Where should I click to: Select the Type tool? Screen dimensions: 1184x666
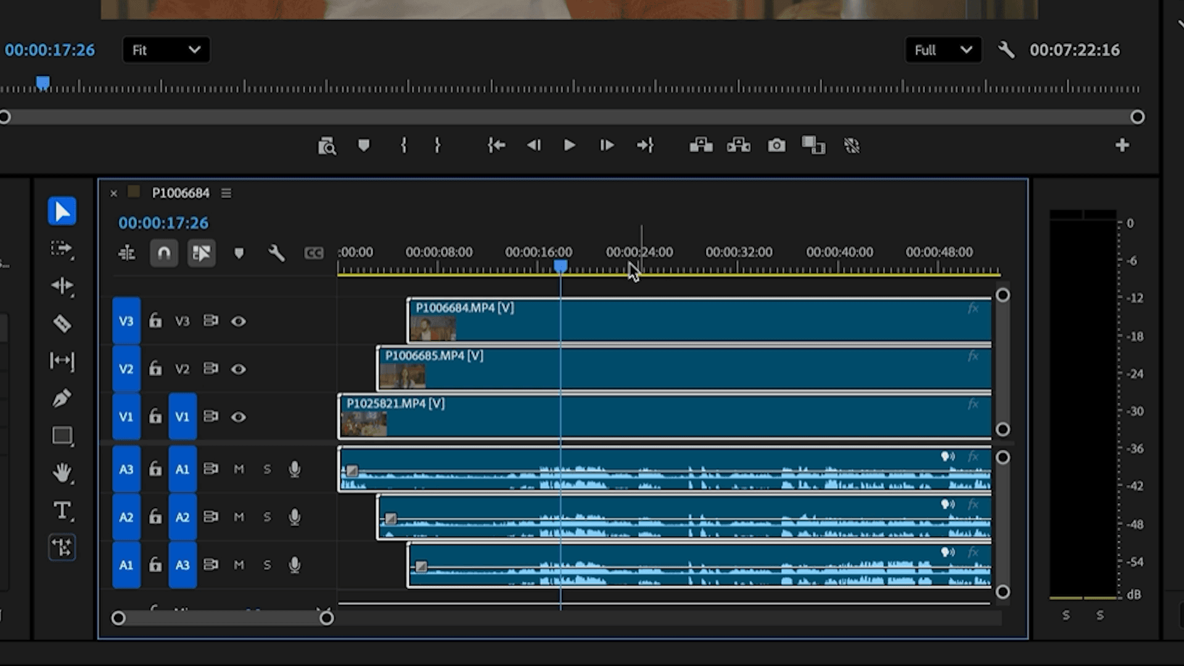click(62, 510)
